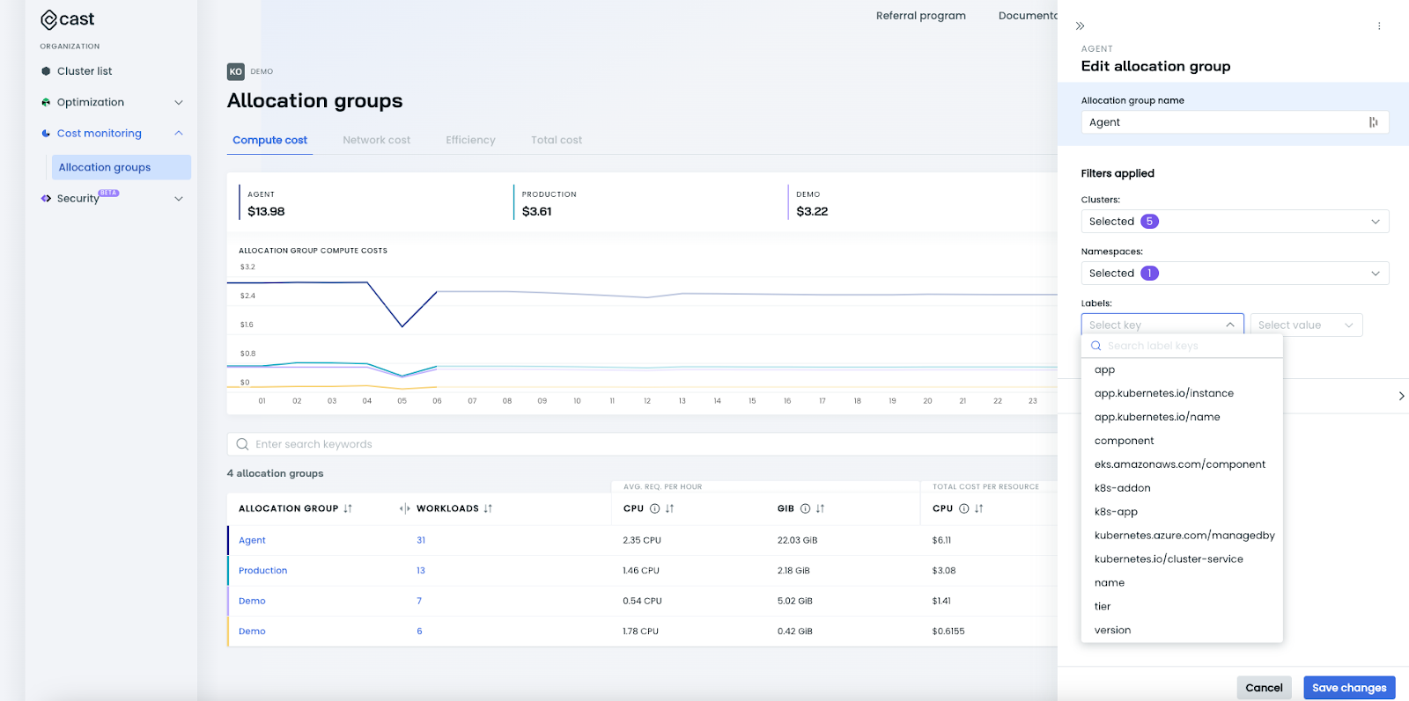Viewport: 1409px width, 701px height.
Task: Select label key 'name'
Action: coord(1182,583)
